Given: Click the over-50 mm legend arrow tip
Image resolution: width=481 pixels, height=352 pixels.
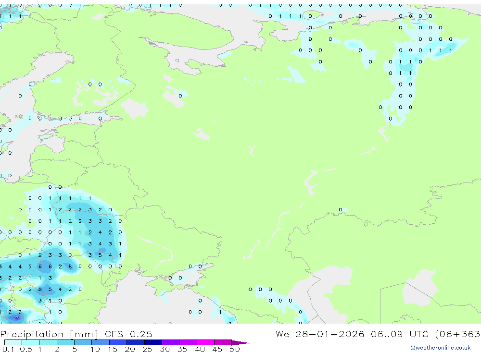Looking at the screenshot, I should pos(241,342).
